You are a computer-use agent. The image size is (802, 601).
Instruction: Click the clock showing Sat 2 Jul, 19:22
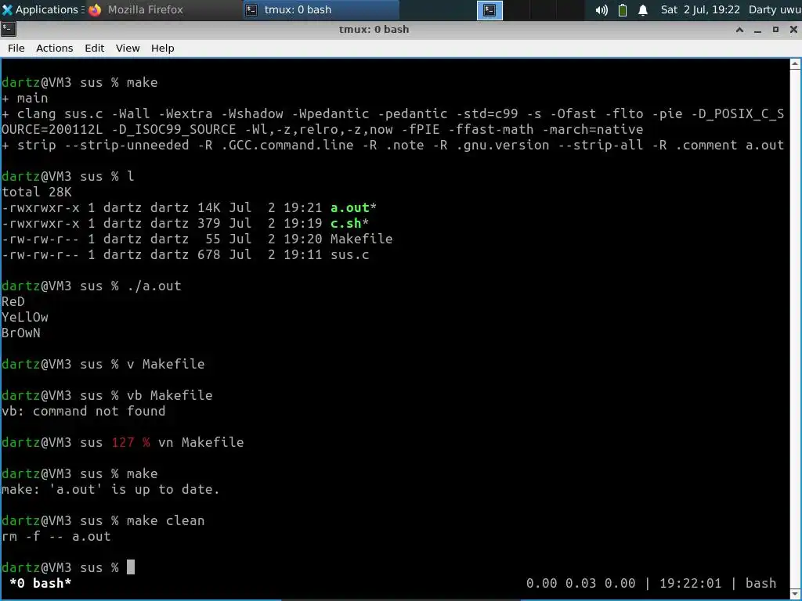[x=700, y=9]
